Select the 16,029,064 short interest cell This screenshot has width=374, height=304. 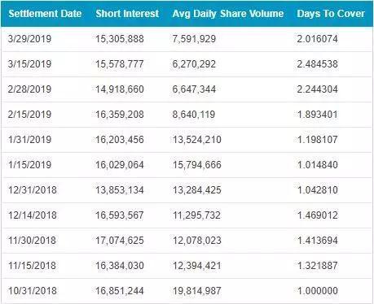(x=120, y=165)
